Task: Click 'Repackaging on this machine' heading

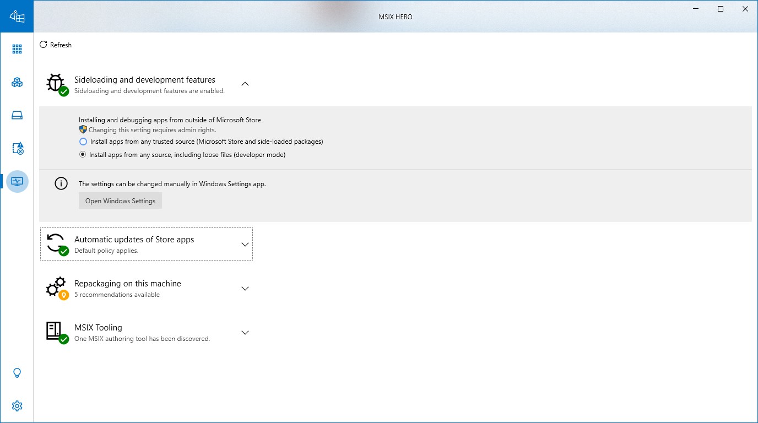Action: click(128, 284)
